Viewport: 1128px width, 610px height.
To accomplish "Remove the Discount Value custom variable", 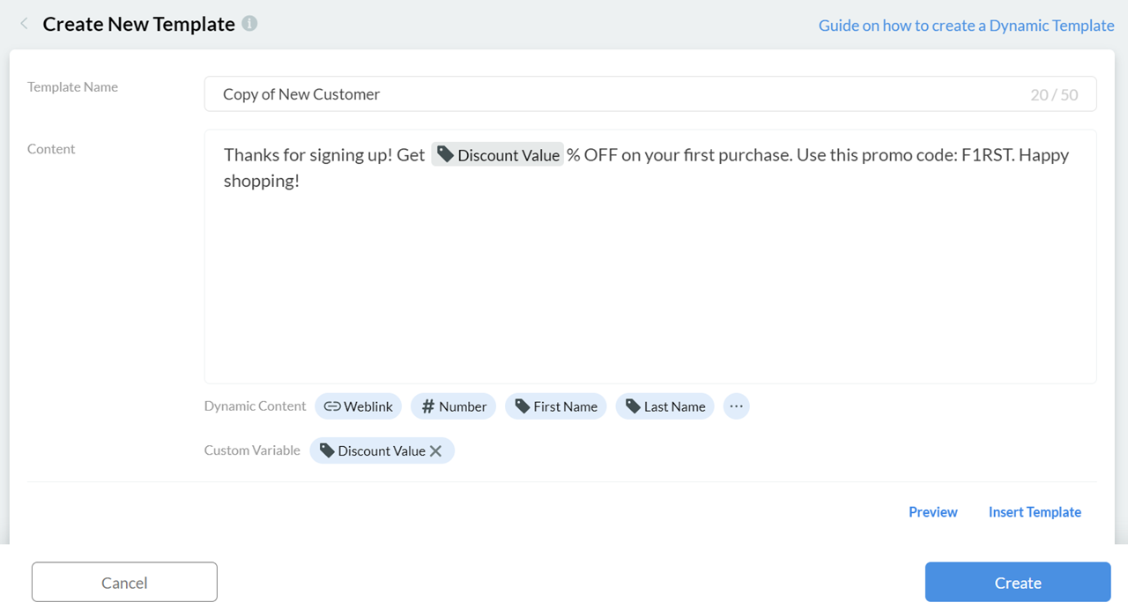I will pos(435,450).
